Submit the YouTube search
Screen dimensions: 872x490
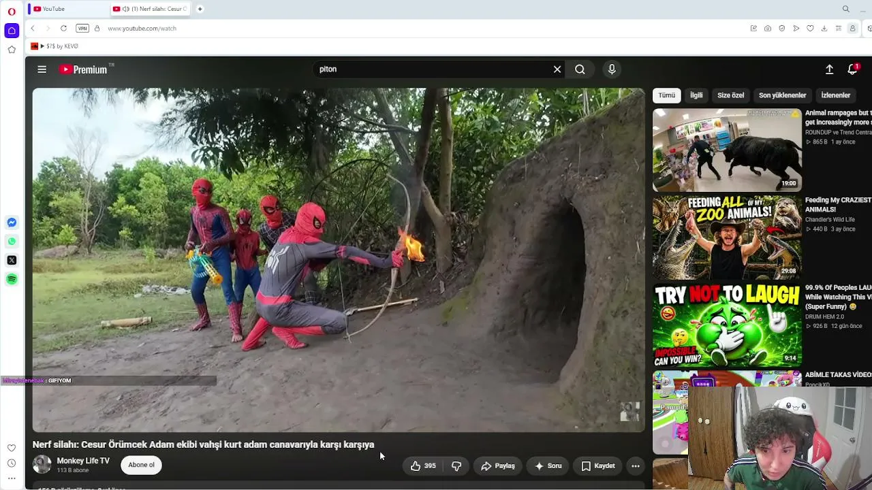[580, 69]
